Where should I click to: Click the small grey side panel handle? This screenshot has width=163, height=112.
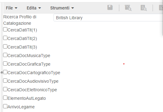click(2, 73)
